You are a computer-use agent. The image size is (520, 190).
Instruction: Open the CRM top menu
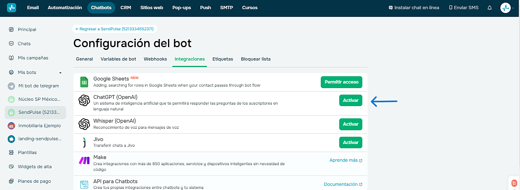coord(126,8)
